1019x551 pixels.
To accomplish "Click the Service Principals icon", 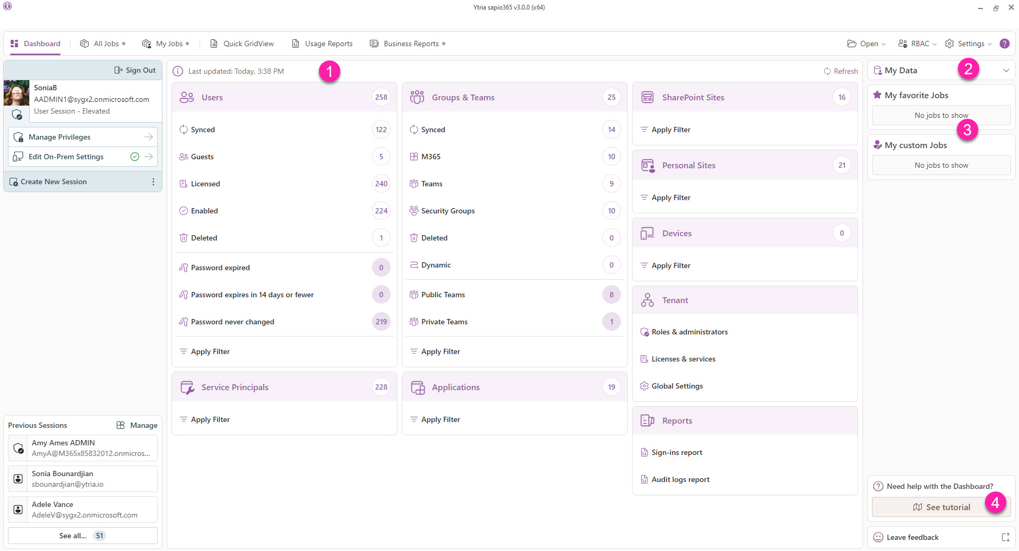I will 187,388.
